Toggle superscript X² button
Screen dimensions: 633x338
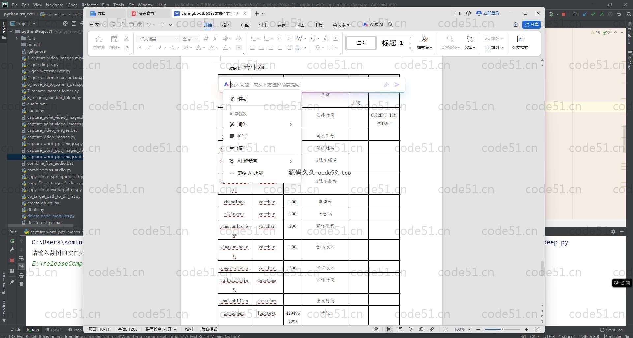(186, 48)
